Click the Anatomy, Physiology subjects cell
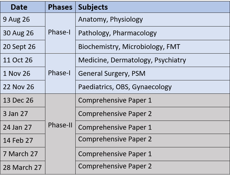230x175 pixels. point(153,19)
